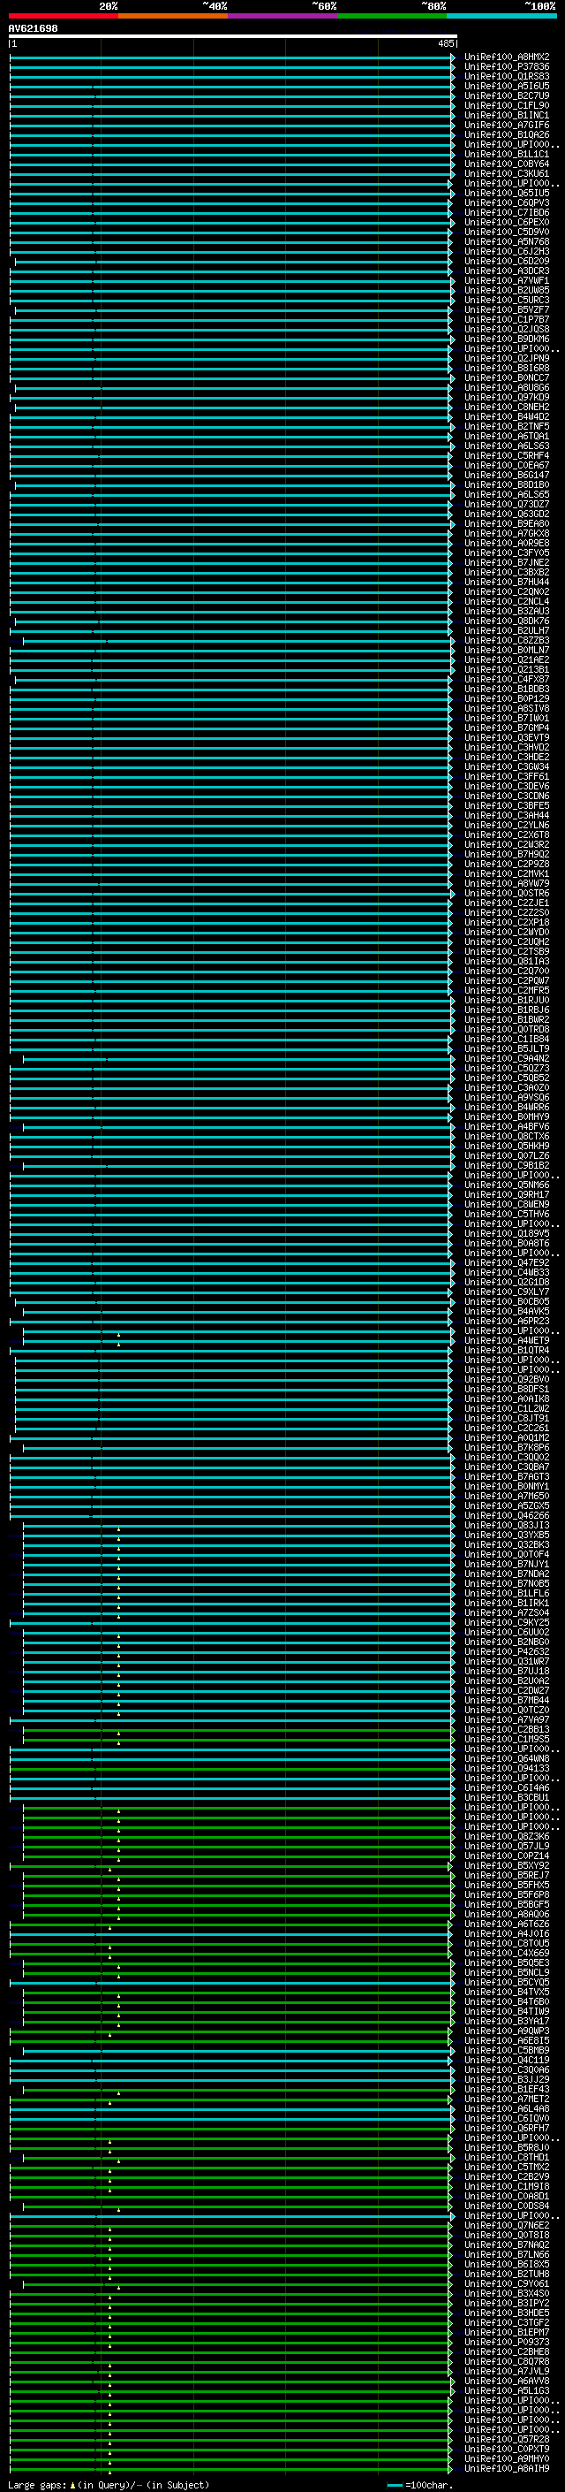Select hit label UniRef100_B2C7U9
The width and height of the screenshot is (565, 2492).
coord(506,95)
